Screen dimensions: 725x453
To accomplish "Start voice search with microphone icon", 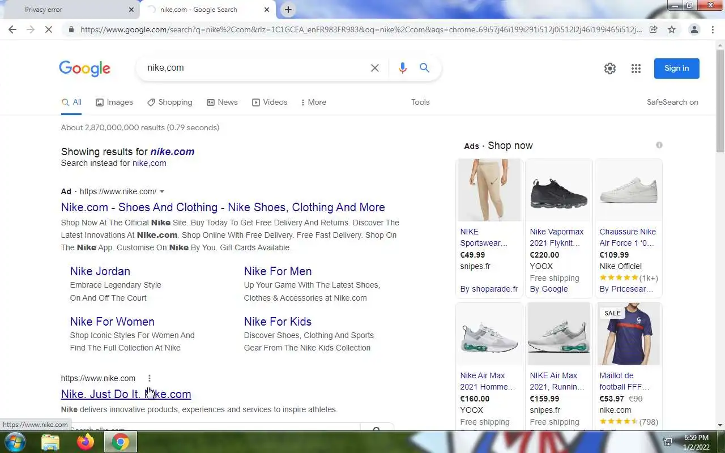I will (403, 68).
